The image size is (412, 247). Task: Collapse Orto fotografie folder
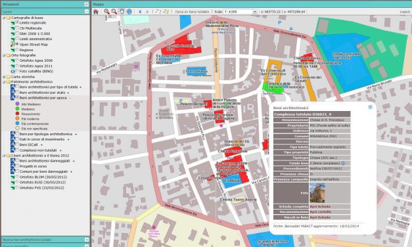click(4, 55)
